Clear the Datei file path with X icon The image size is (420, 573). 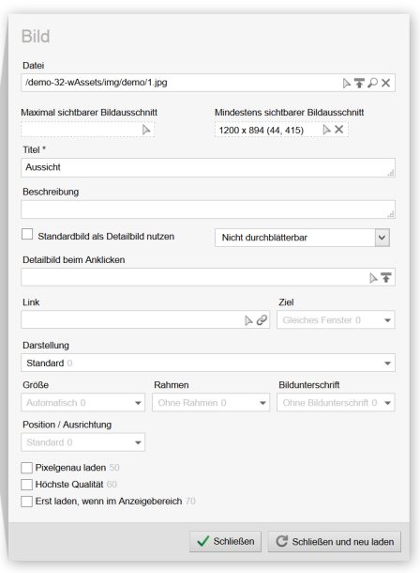pos(385,83)
